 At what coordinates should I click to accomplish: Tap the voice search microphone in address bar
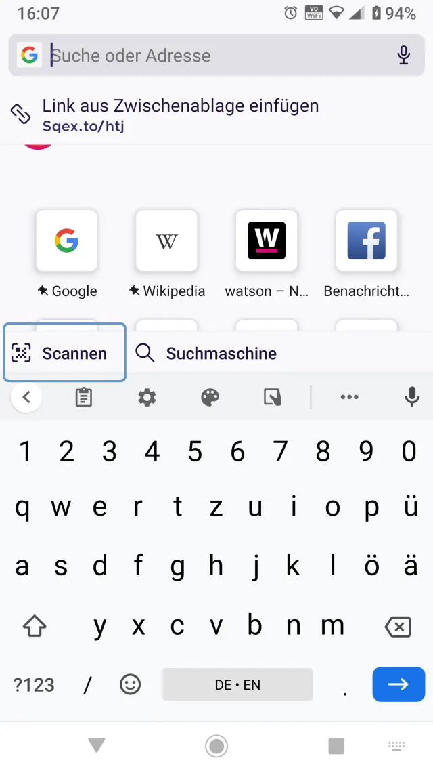pyautogui.click(x=403, y=55)
